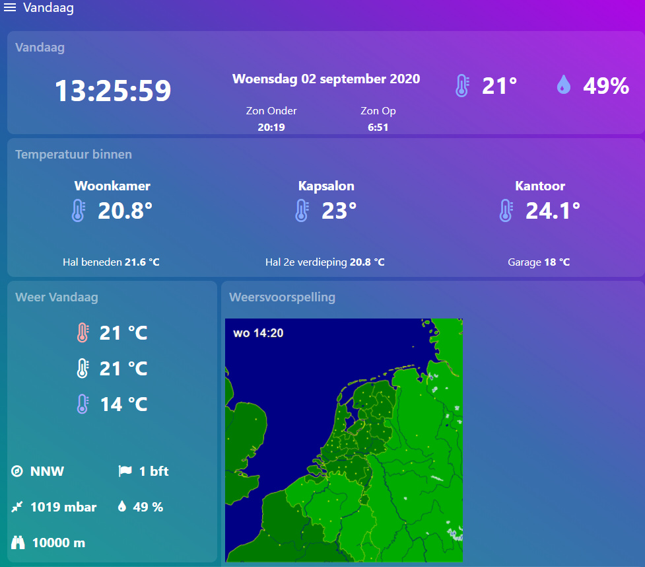Click Hal beneden 21.6 °C reading

pos(111,262)
